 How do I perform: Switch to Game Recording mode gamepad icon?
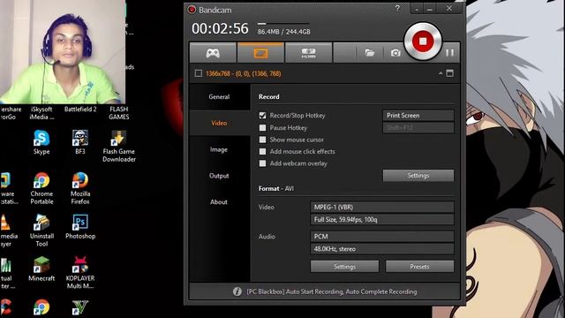click(213, 53)
